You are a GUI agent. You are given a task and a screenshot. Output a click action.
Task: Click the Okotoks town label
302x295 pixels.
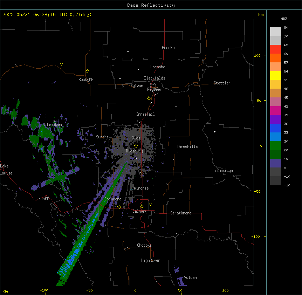coord(144,245)
